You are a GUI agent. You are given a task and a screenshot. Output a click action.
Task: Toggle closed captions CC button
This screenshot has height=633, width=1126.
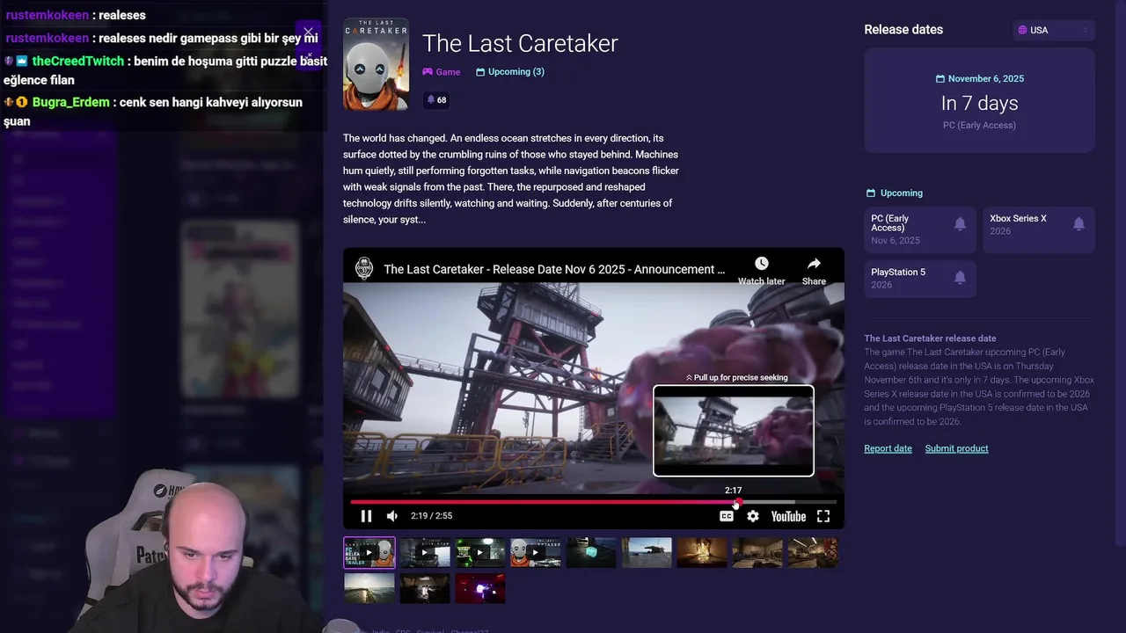727,516
